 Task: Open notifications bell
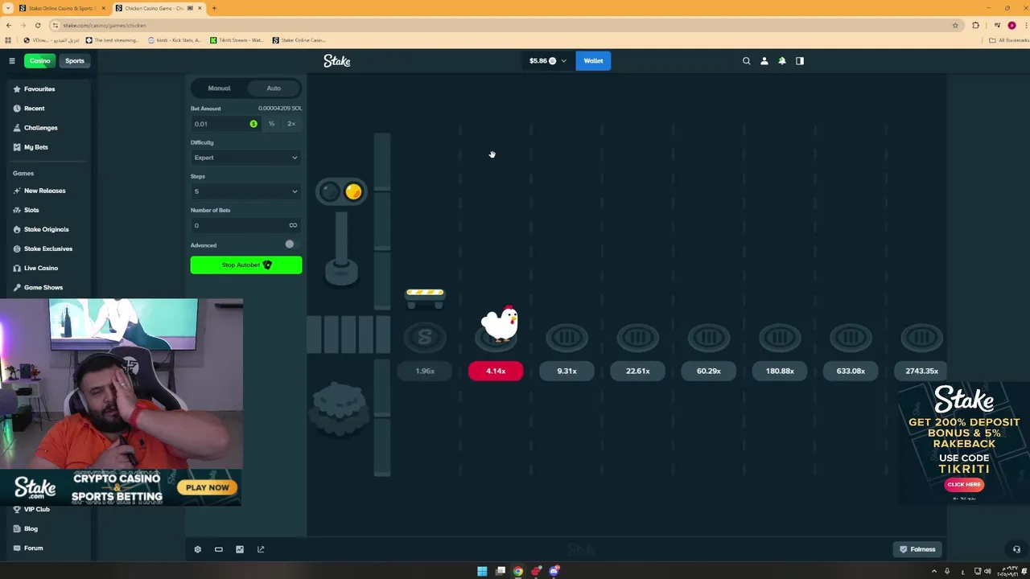[x=782, y=61]
